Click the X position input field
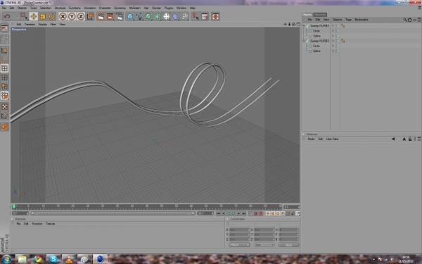 (240, 230)
